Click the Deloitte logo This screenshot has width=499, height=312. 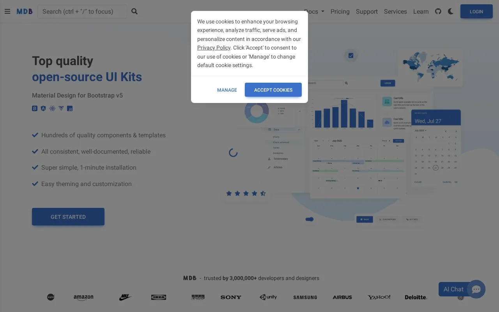pos(416,297)
